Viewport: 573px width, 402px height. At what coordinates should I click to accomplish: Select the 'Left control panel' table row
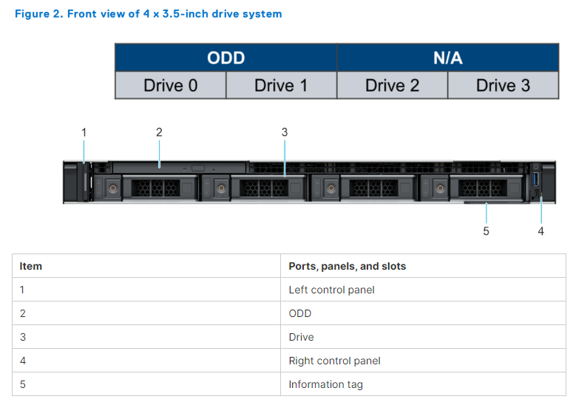(x=331, y=290)
